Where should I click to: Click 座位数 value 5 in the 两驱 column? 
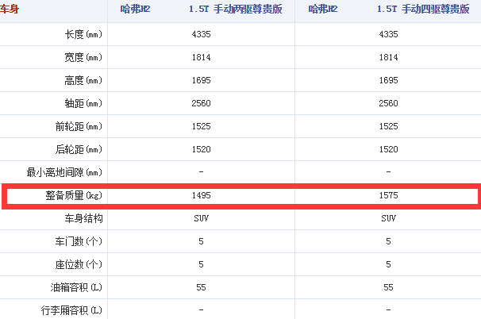point(202,264)
